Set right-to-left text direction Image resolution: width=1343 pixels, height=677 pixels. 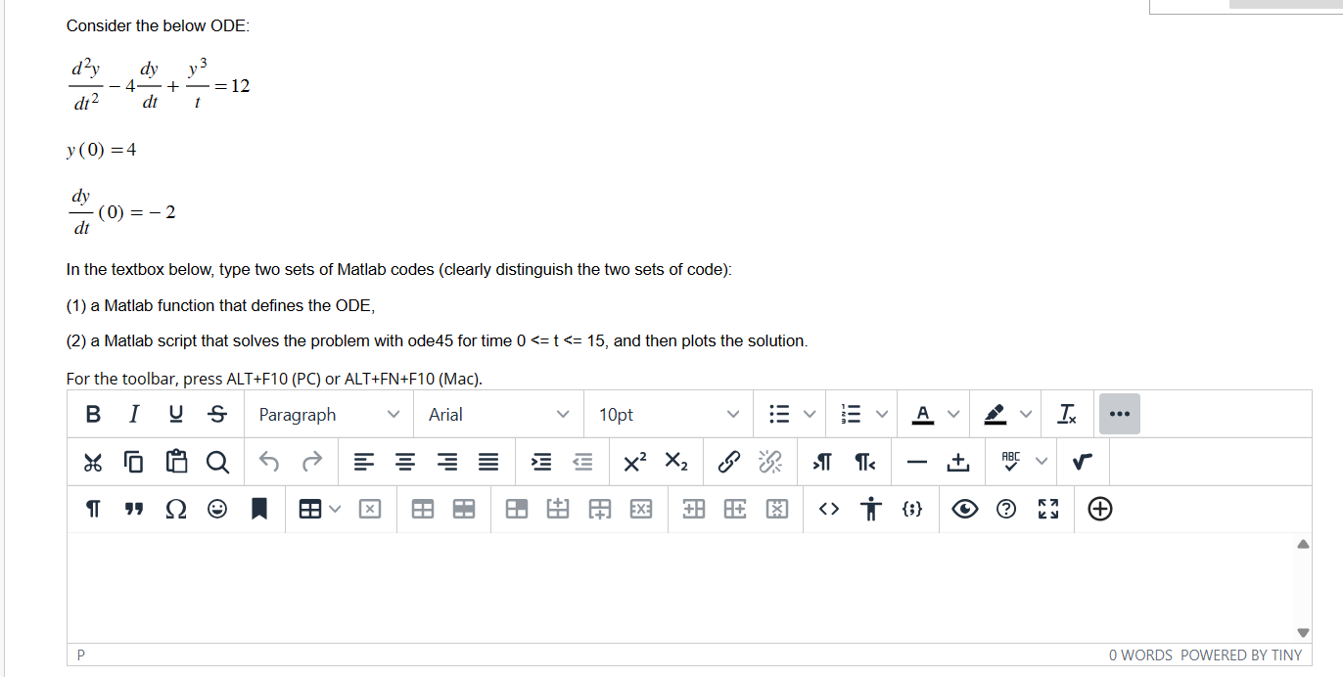pos(864,462)
